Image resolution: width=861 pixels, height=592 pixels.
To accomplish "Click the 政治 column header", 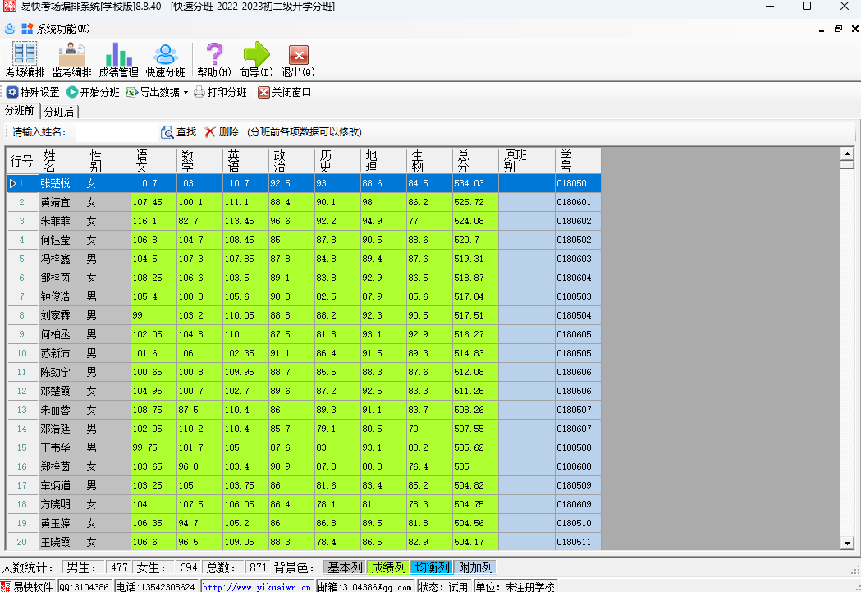I will pos(291,161).
